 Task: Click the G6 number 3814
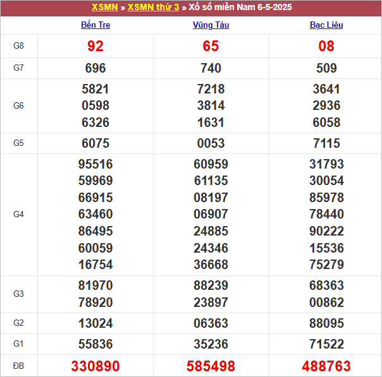tap(211, 105)
